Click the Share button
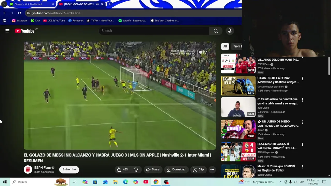This screenshot has width=331, height=186. (153, 169)
